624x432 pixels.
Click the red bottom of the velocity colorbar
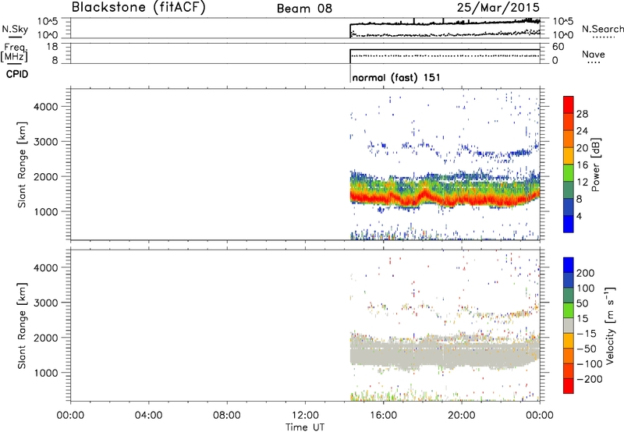tap(569, 386)
